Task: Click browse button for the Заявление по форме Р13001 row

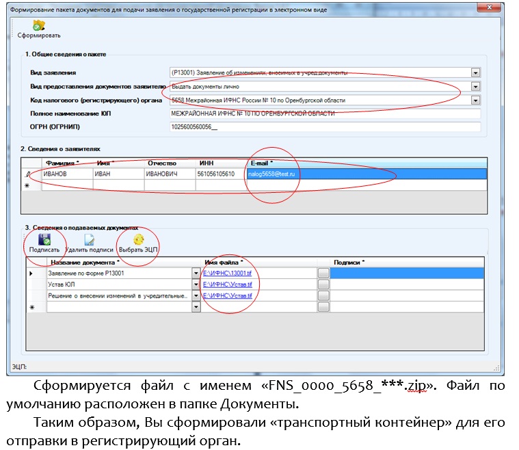Action: click(323, 273)
